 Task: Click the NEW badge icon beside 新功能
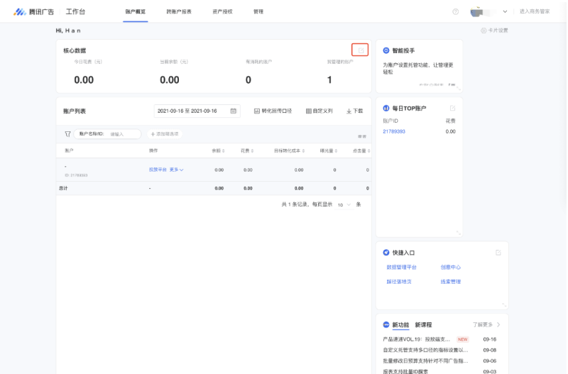[386, 325]
